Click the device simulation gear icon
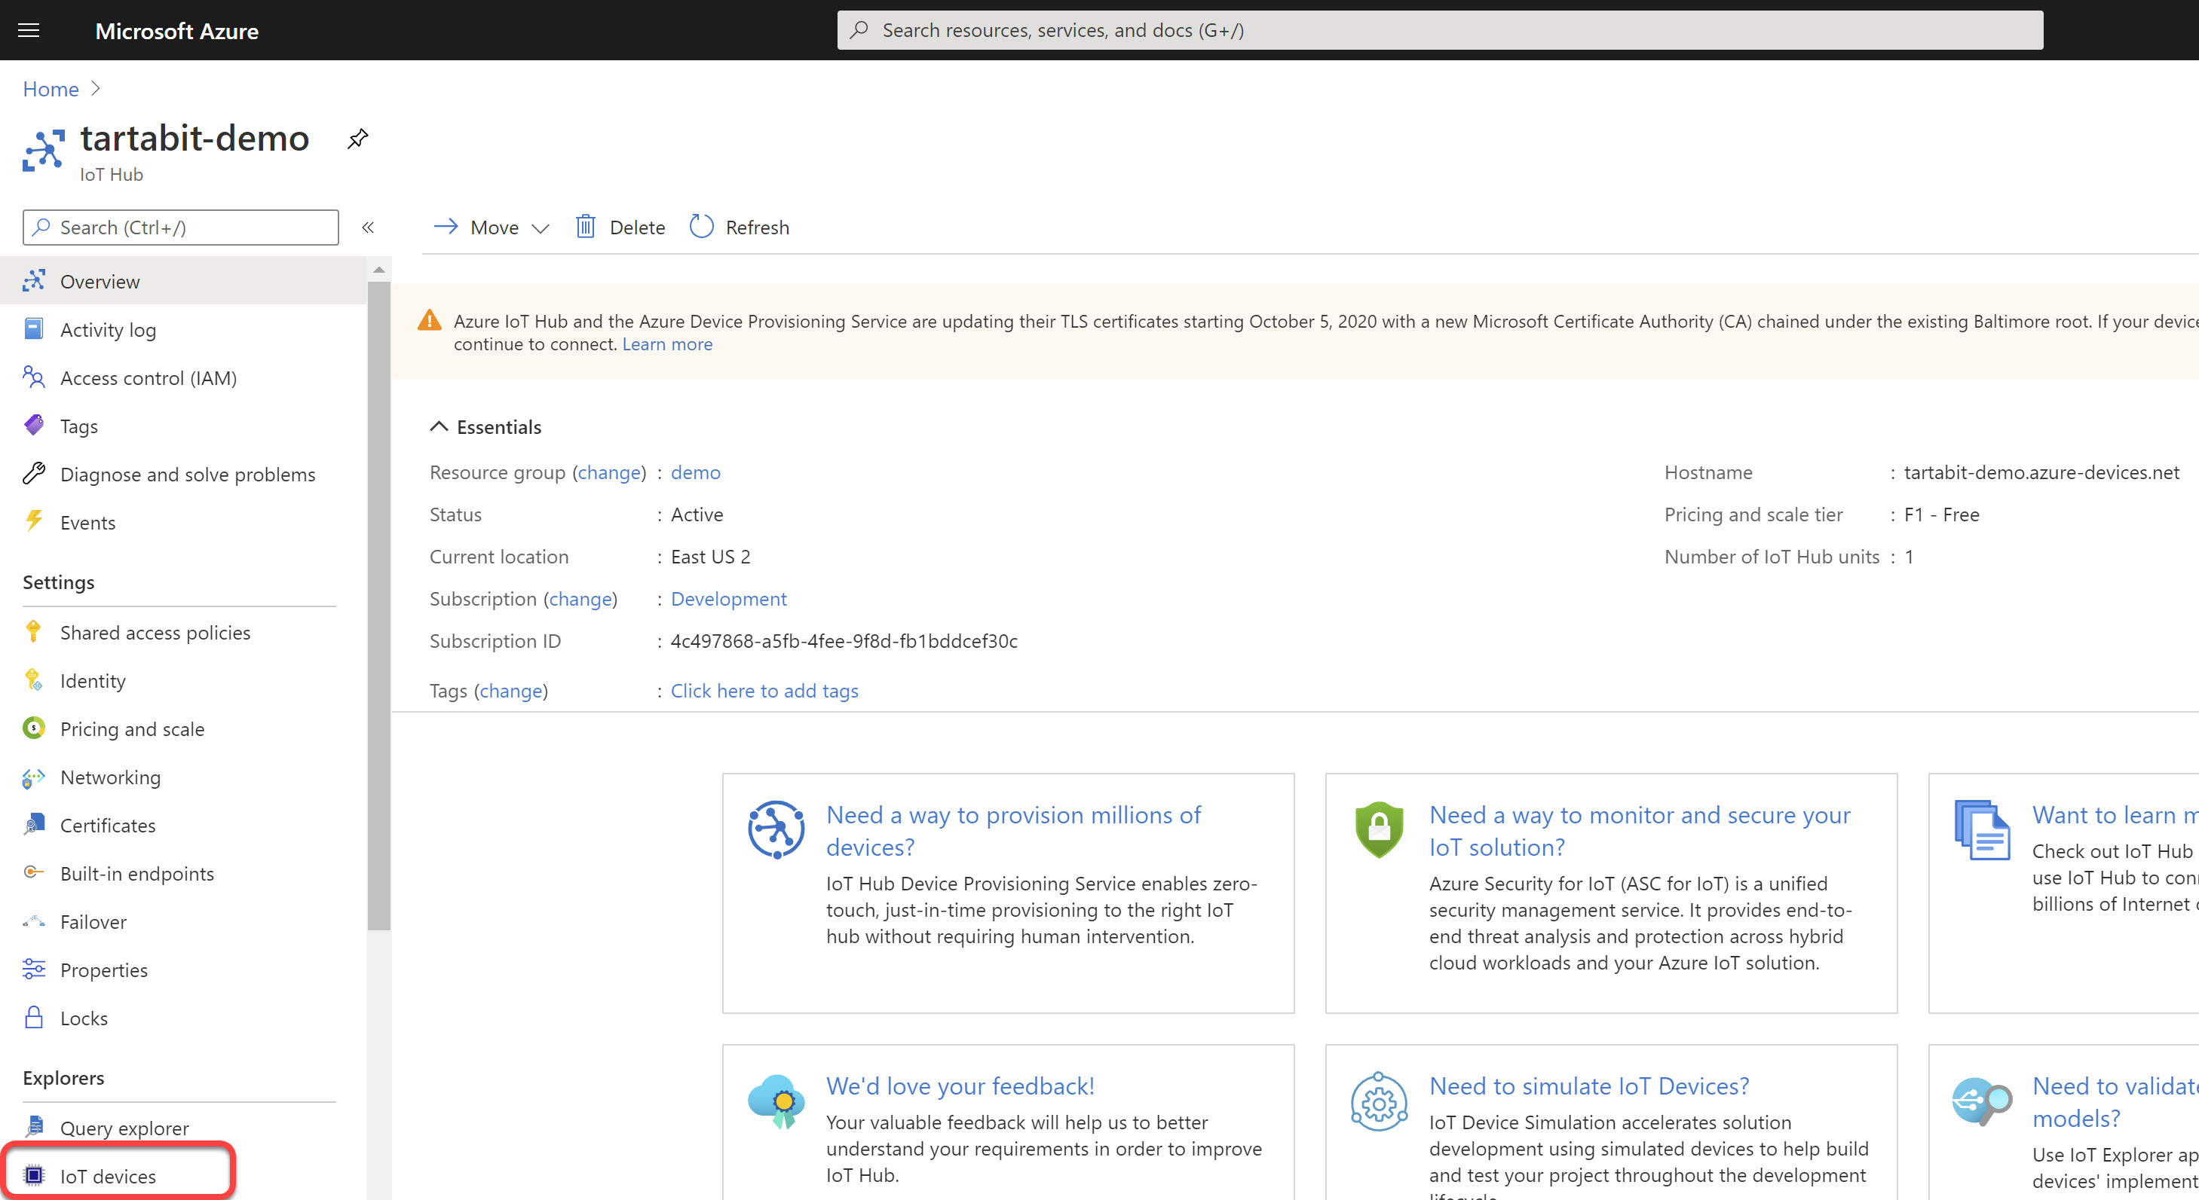Screen dimensions: 2199x1200 [1379, 1101]
